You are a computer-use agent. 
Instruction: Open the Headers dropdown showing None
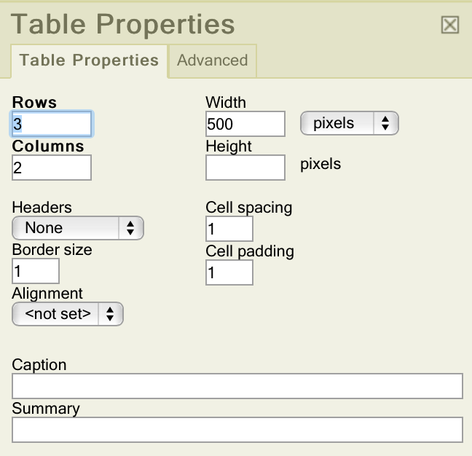coord(78,228)
